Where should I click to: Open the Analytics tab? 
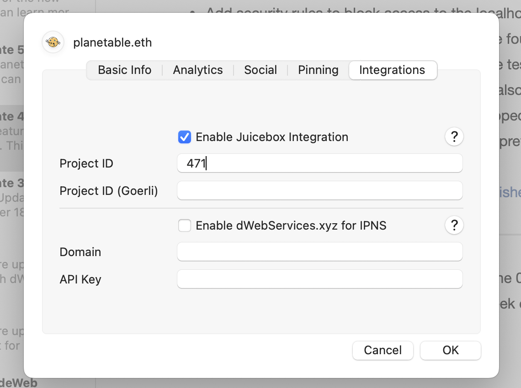[x=198, y=70]
